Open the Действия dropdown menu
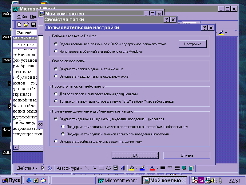Viewport: 246px width, 185px height. click(x=27, y=168)
